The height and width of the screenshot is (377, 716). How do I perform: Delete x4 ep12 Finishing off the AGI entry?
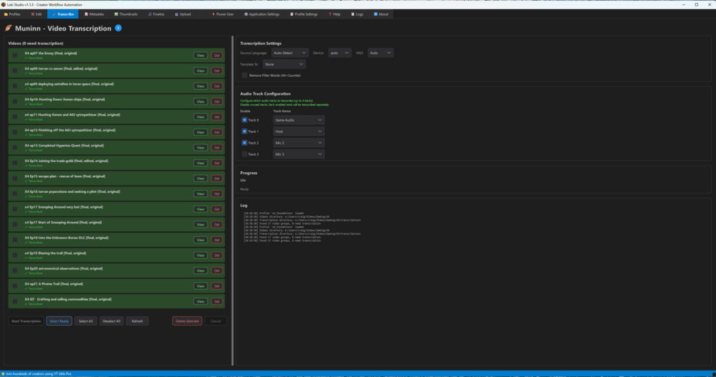pyautogui.click(x=217, y=132)
